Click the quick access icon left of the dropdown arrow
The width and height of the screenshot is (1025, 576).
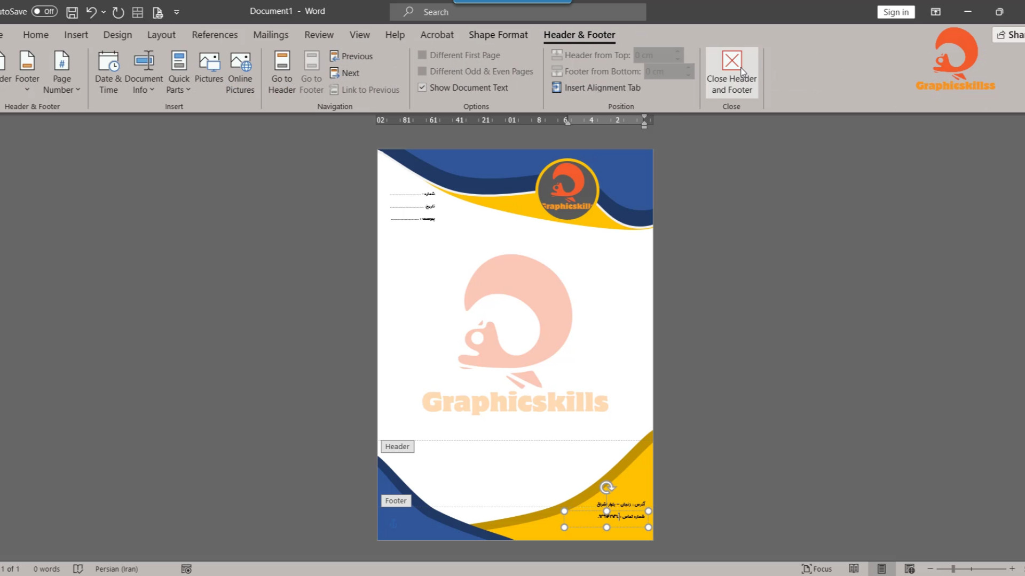tap(157, 12)
